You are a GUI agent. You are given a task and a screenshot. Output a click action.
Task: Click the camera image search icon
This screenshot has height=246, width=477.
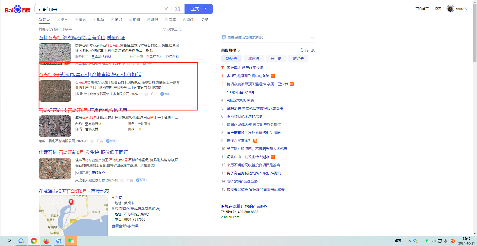pyautogui.click(x=177, y=9)
